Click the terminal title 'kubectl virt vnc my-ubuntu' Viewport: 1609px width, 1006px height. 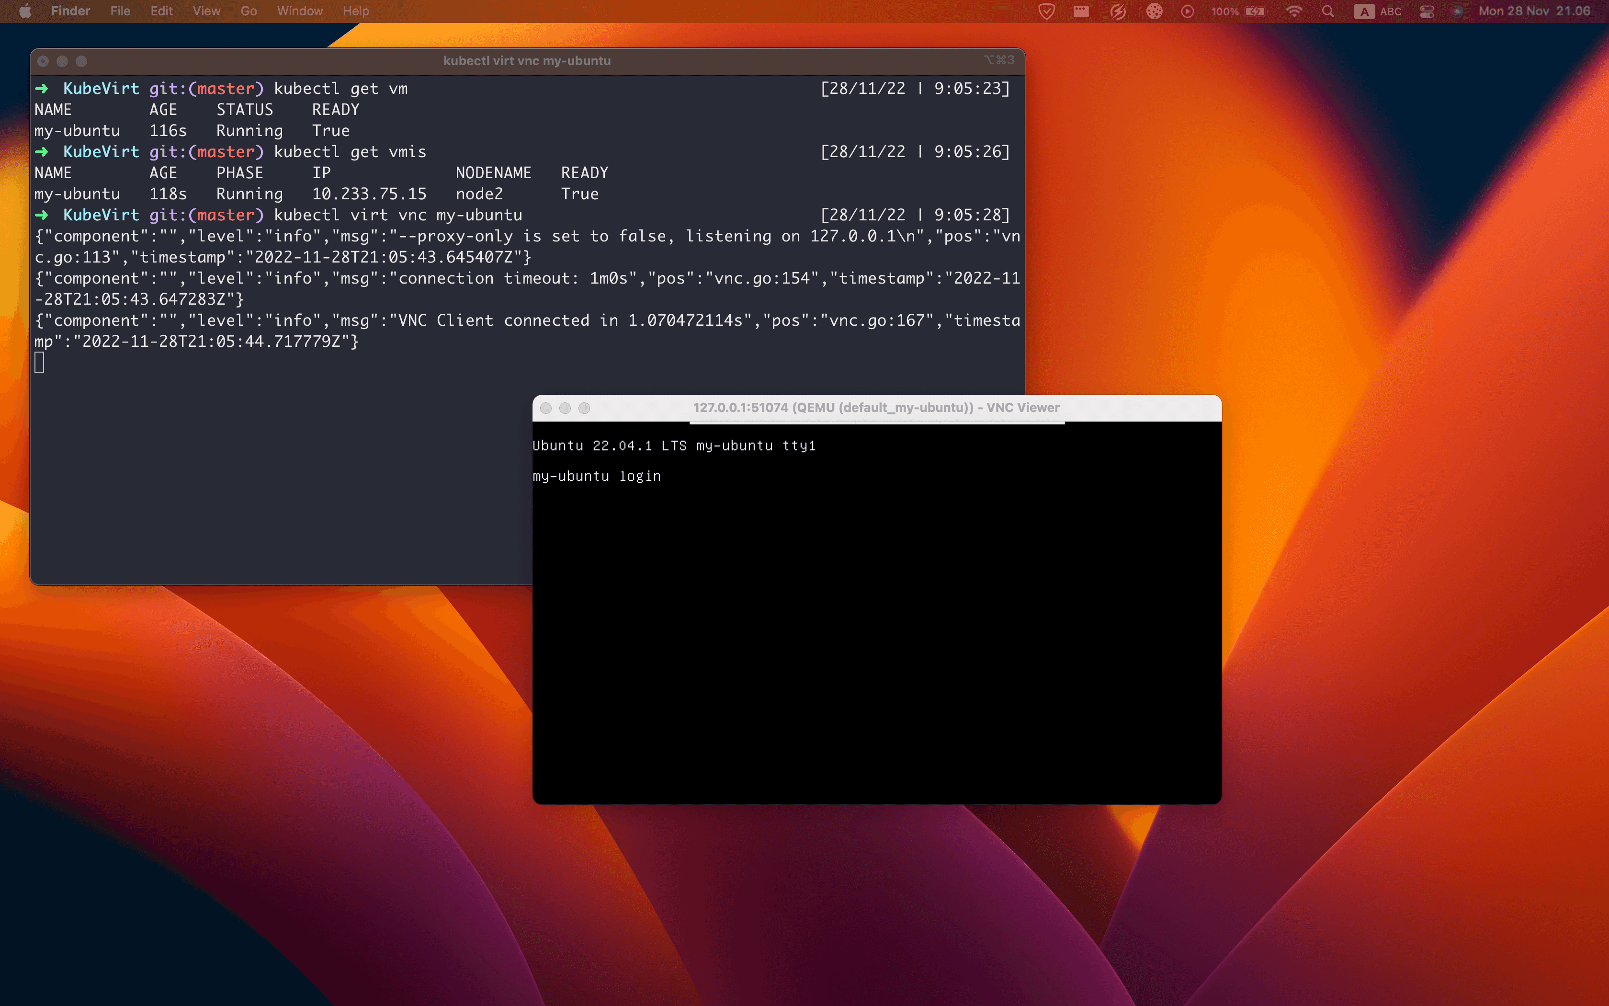point(527,60)
